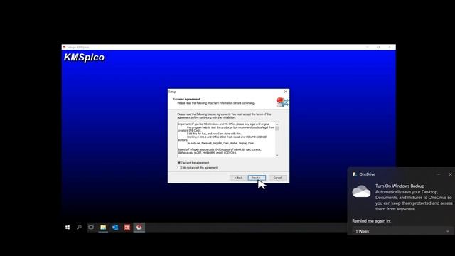
Task: Click the KMSpico setup taskbar icon
Action: pos(139,228)
